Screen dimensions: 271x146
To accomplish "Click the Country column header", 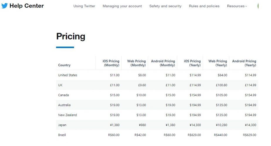I will (64, 65).
